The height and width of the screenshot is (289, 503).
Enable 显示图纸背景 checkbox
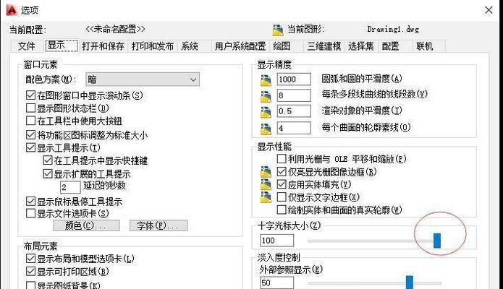30,285
